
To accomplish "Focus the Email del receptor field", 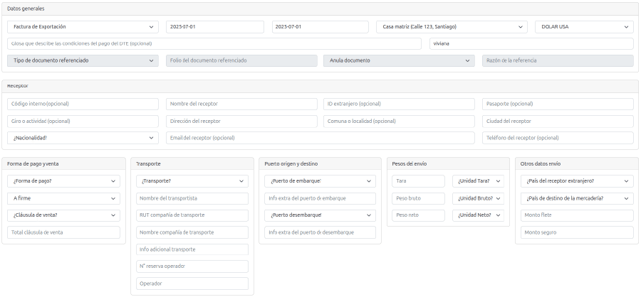I will [x=320, y=138].
